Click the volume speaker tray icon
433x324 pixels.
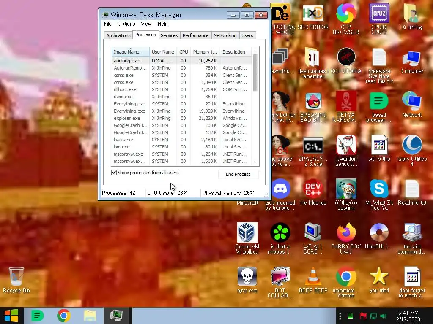383,316
